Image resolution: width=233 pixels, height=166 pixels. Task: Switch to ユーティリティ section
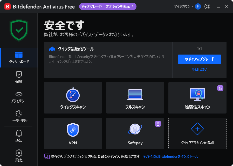click(x=19, y=116)
